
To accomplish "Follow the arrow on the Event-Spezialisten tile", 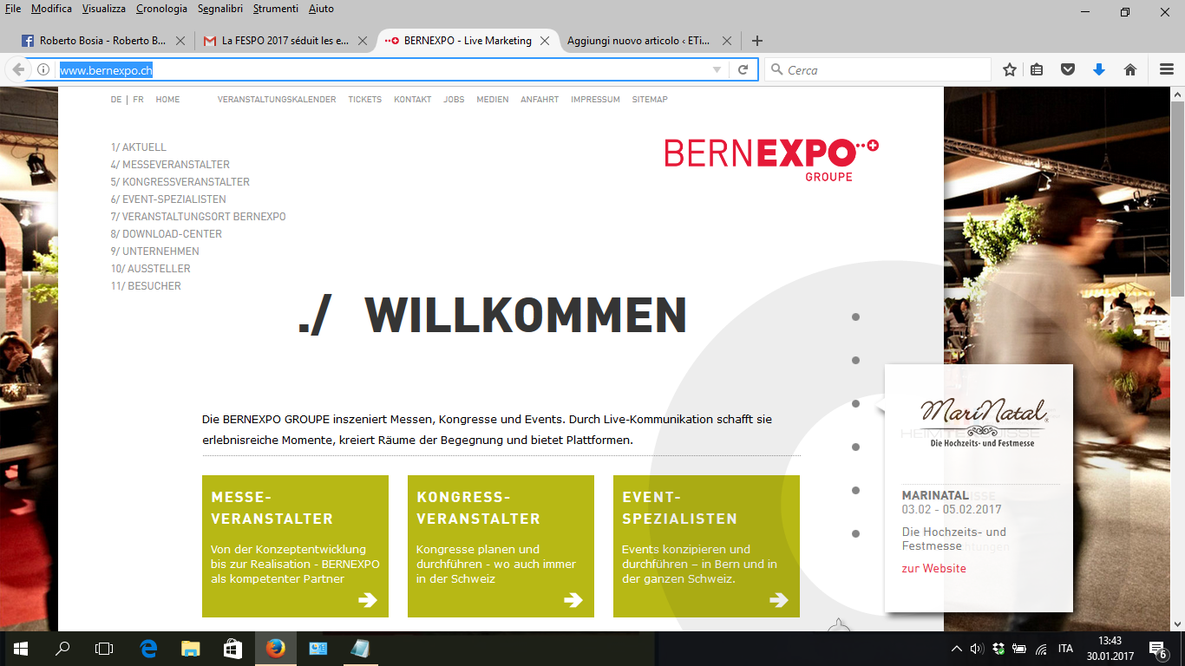I will tap(779, 599).
